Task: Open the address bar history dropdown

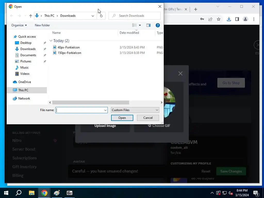Action: tap(93, 16)
